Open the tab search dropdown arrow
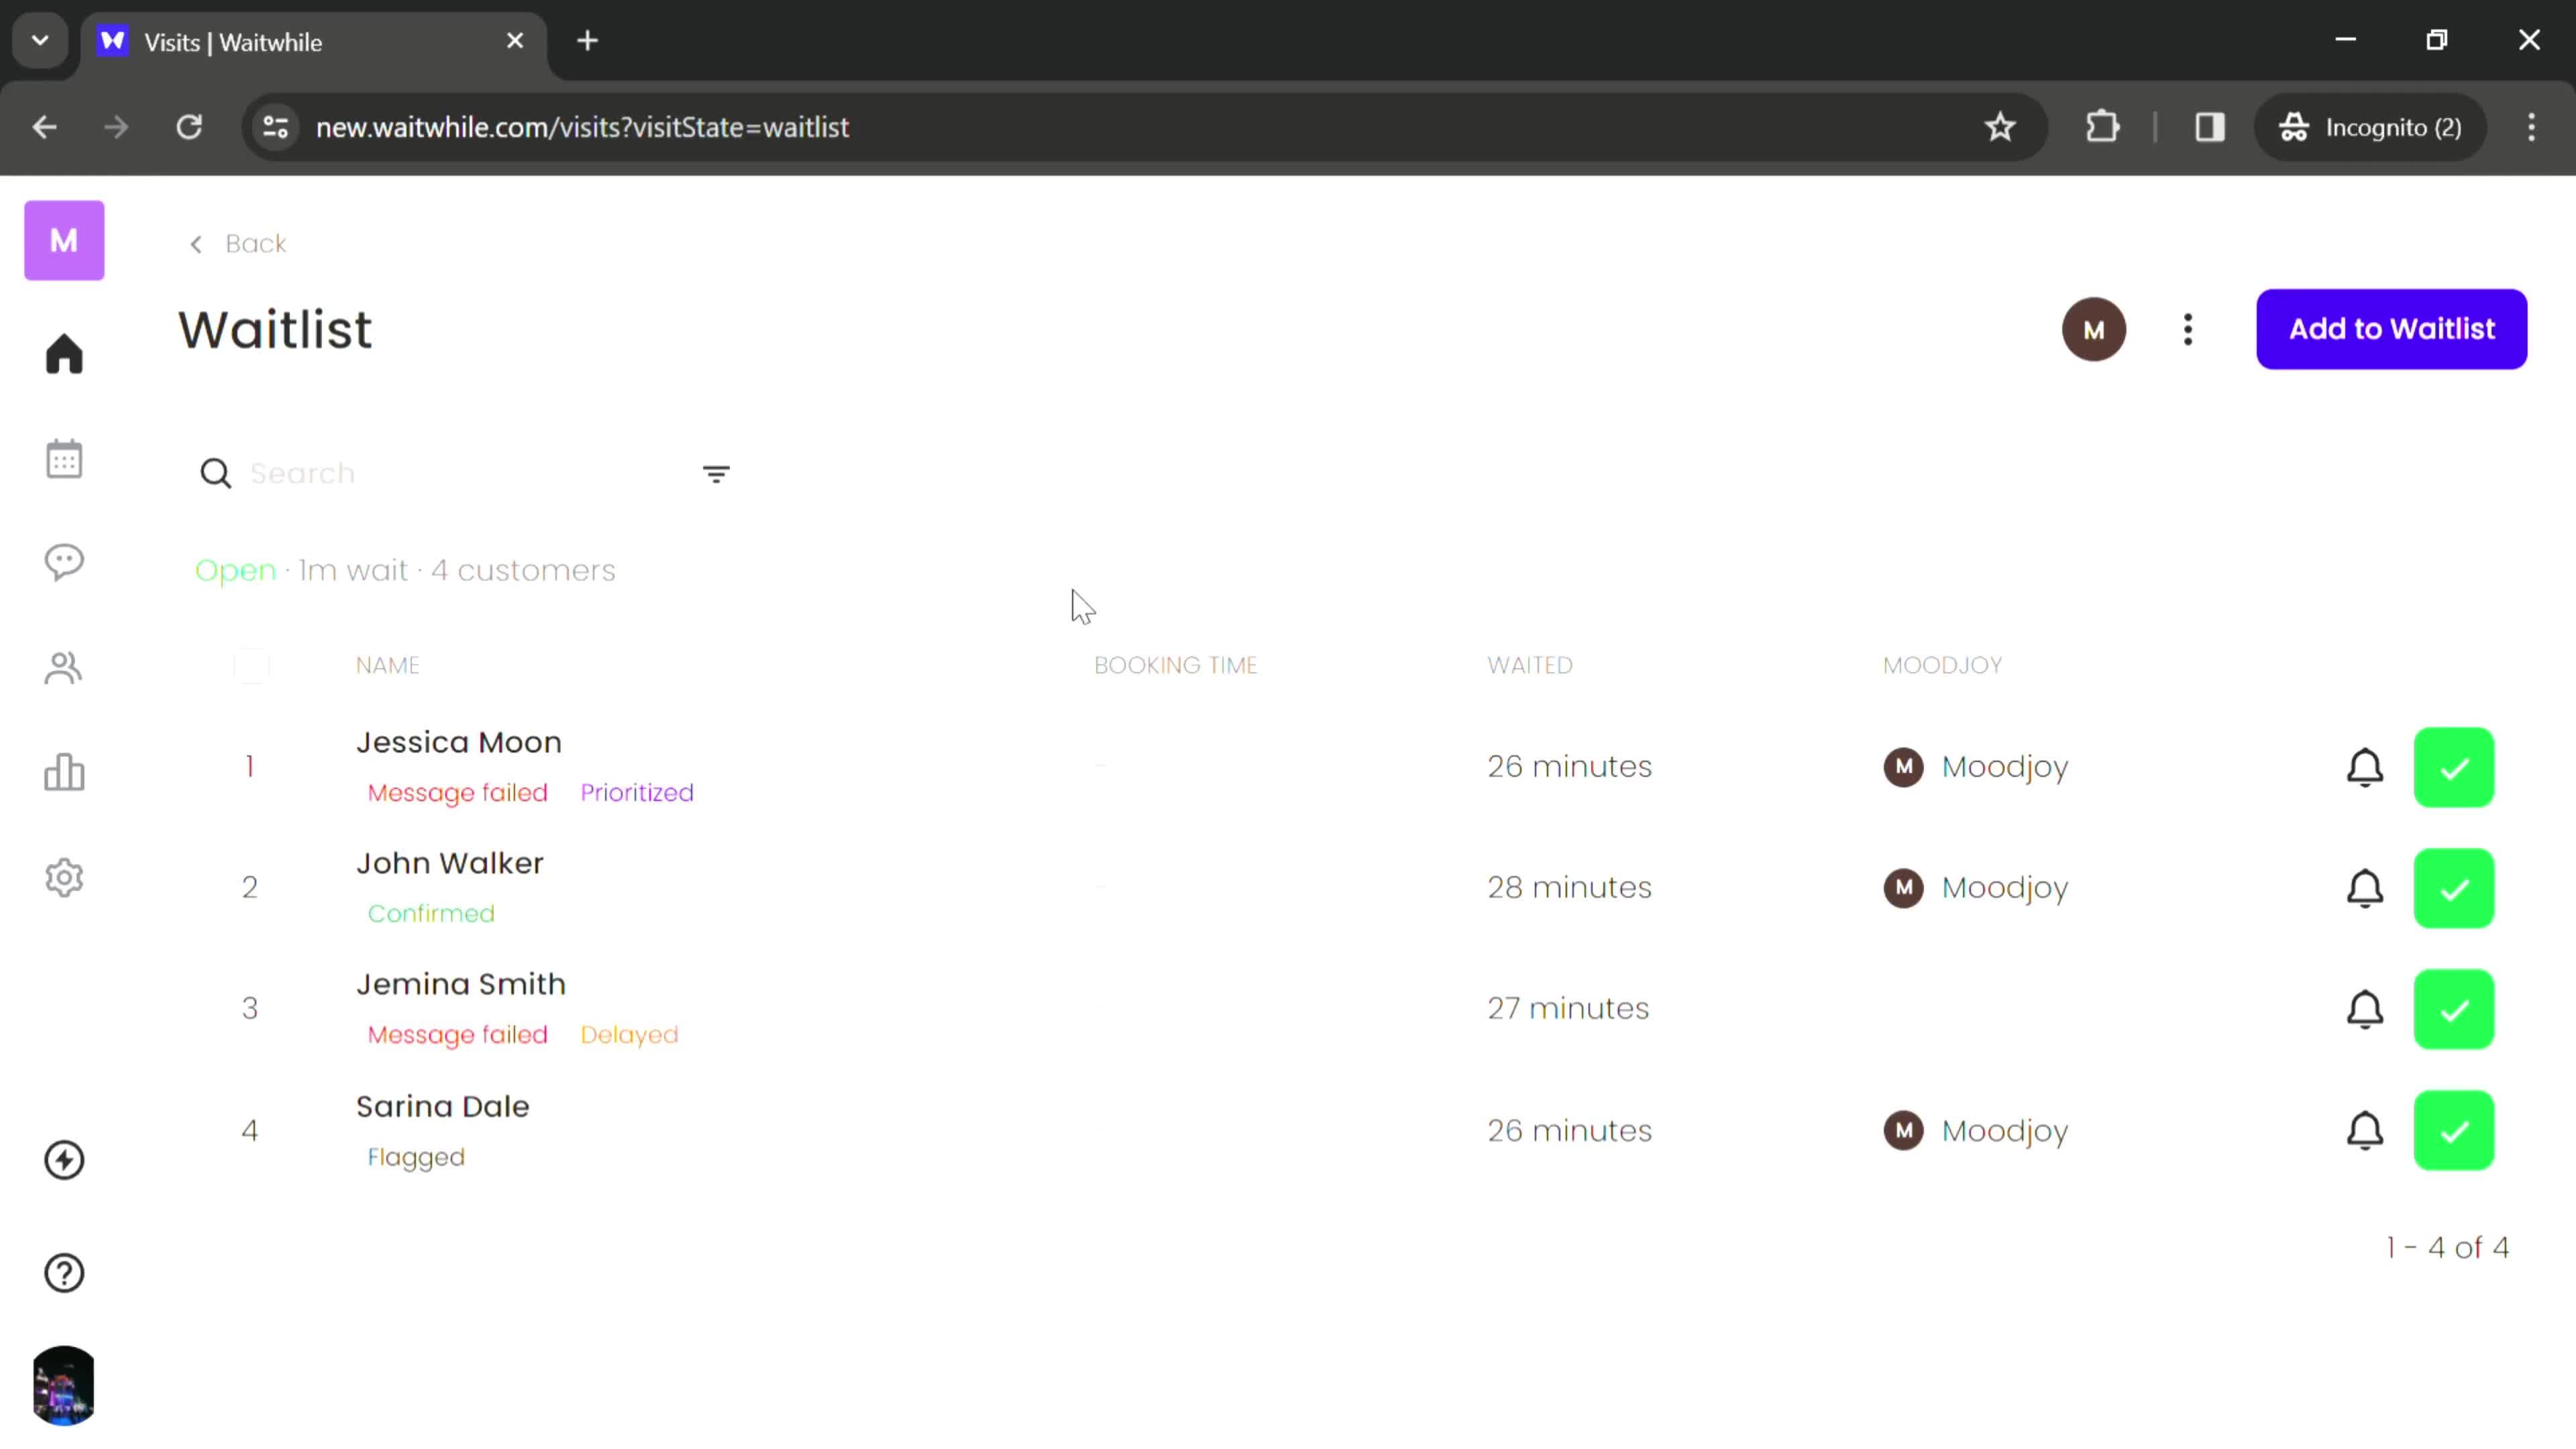Screen dimensions: 2576x1449 pos(40,41)
